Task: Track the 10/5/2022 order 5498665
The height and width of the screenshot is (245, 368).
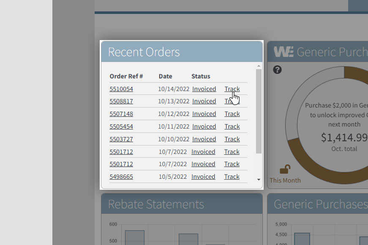Action: coord(232,177)
